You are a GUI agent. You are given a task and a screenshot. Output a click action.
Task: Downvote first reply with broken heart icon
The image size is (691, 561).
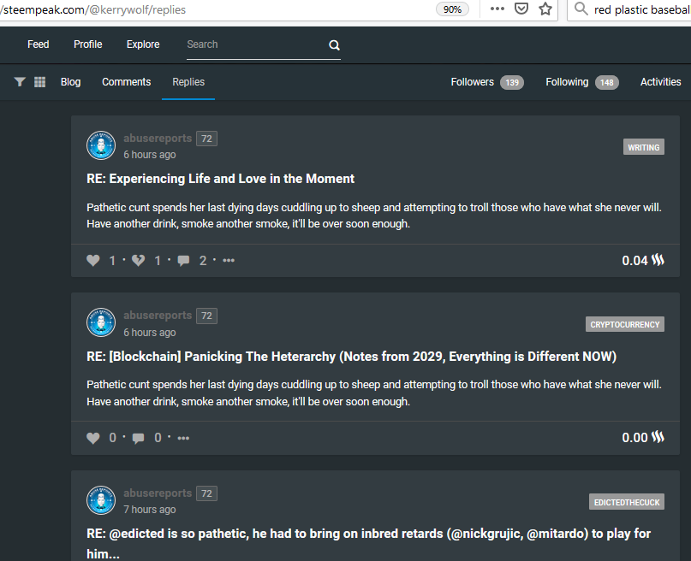tap(139, 261)
